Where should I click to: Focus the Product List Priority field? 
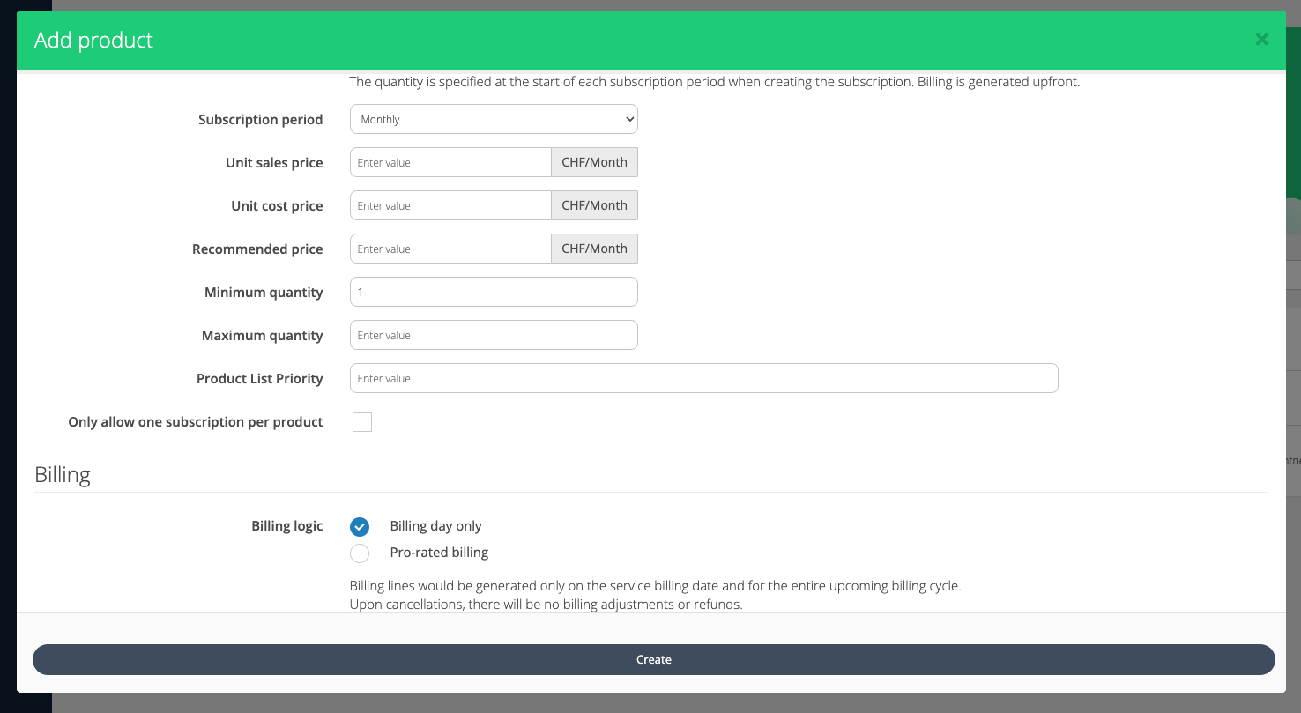pyautogui.click(x=703, y=379)
